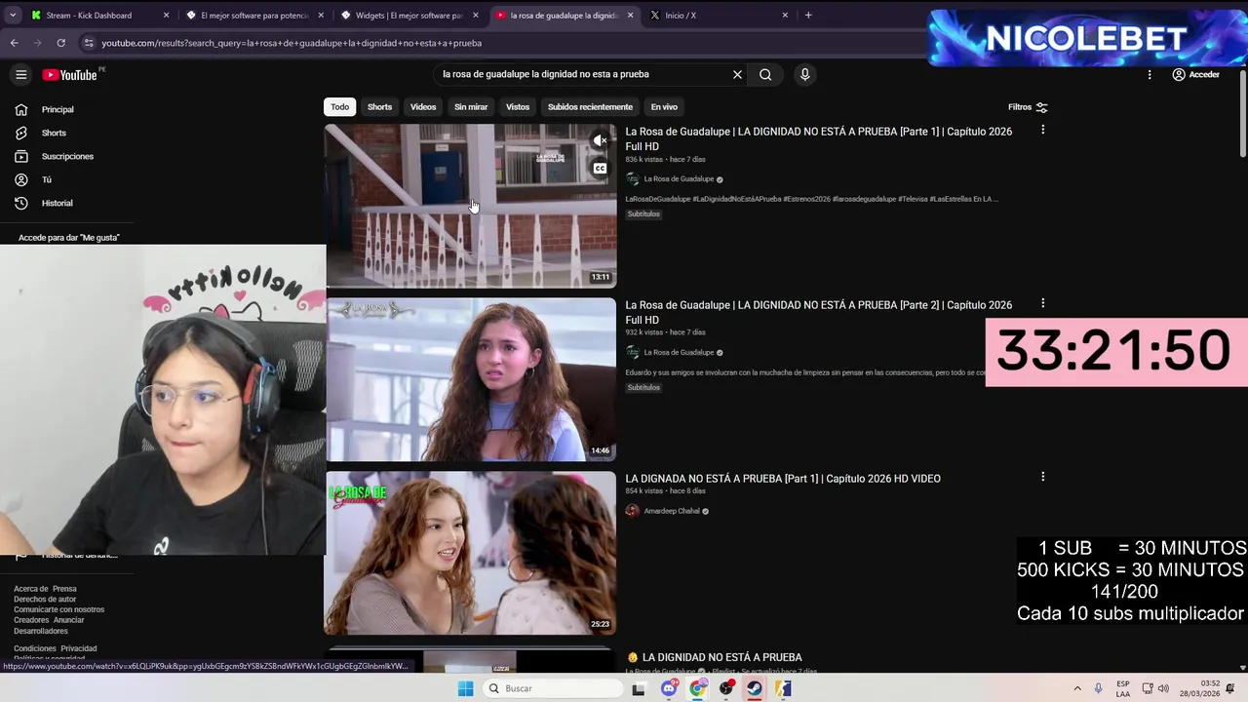Open the Parte 1 video title link
Screen dimensions: 1248x702
coord(818,138)
